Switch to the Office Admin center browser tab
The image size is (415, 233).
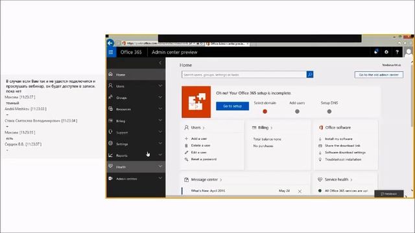[227, 43]
